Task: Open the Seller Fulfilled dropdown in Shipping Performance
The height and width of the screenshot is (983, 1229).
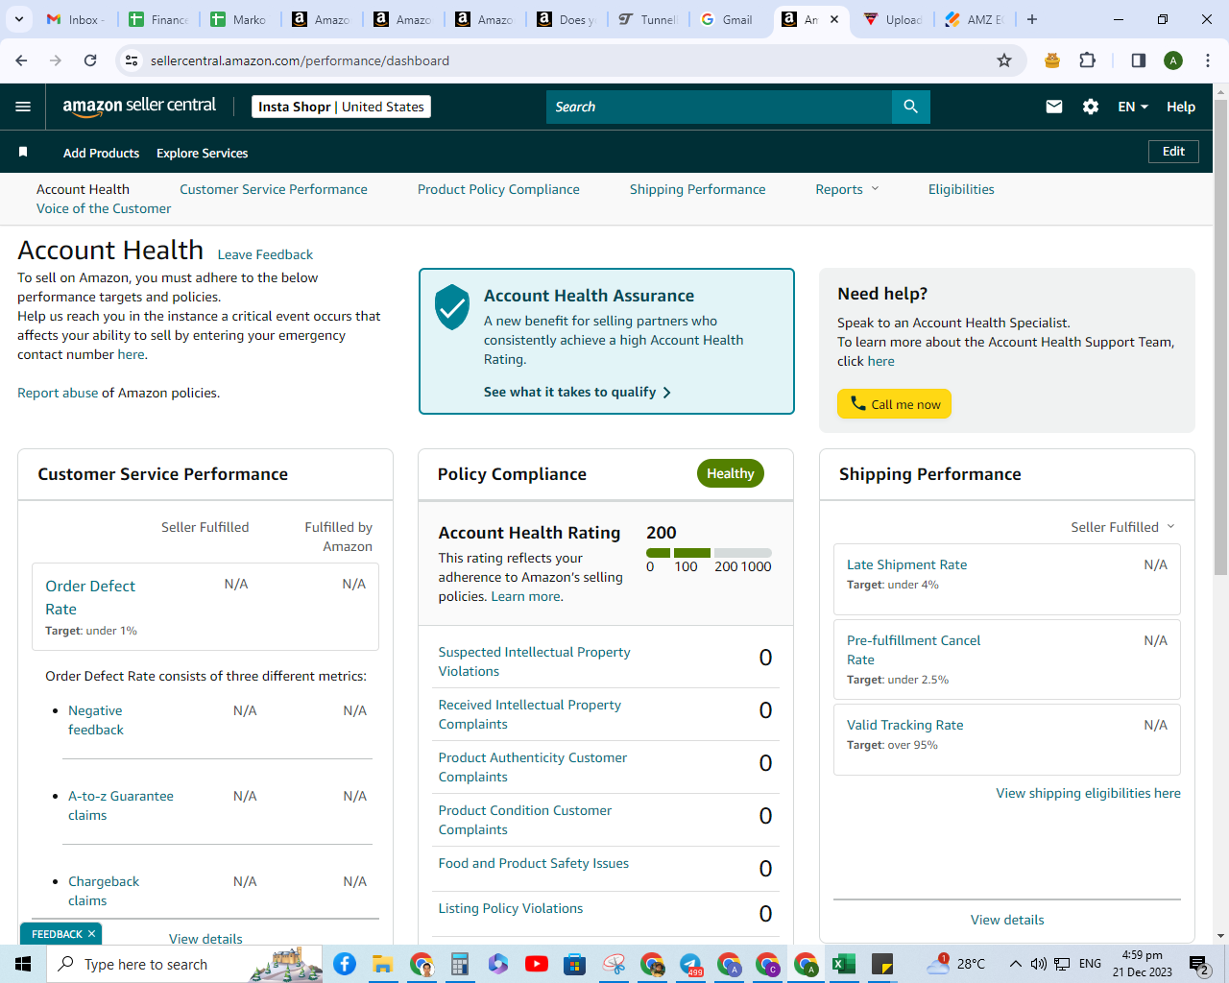Action: pos(1122,527)
